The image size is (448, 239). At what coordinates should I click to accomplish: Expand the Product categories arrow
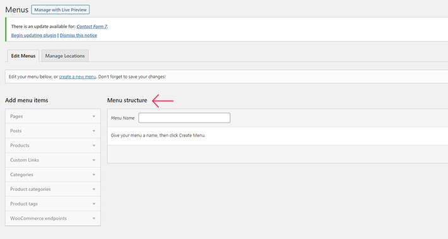(94, 189)
